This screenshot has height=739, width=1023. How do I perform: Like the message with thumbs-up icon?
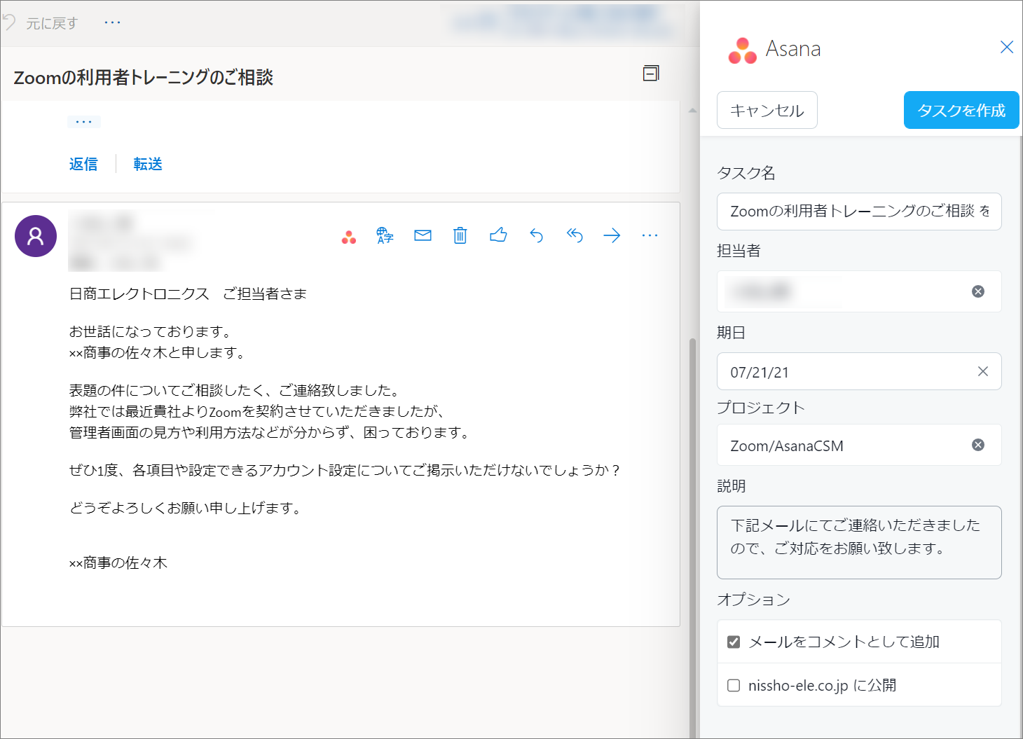pyautogui.click(x=498, y=235)
